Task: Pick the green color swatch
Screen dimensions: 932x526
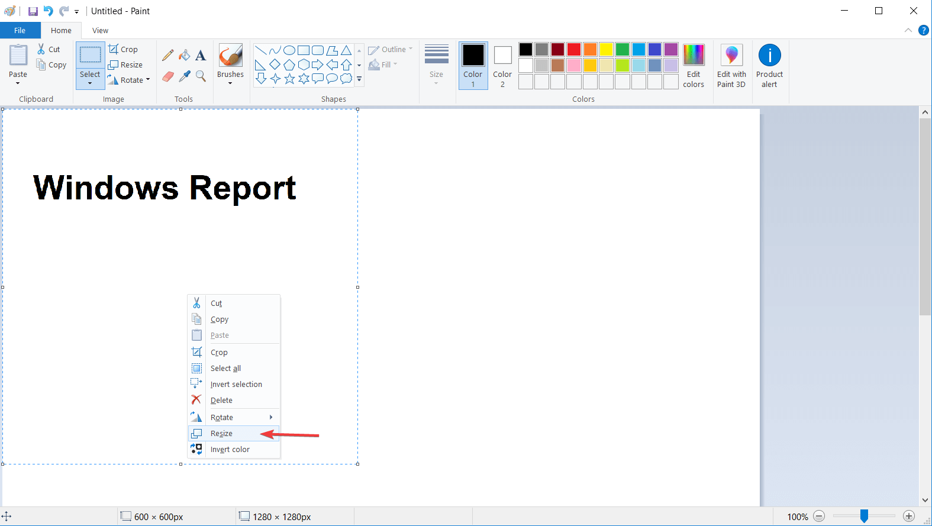Action: click(x=623, y=49)
